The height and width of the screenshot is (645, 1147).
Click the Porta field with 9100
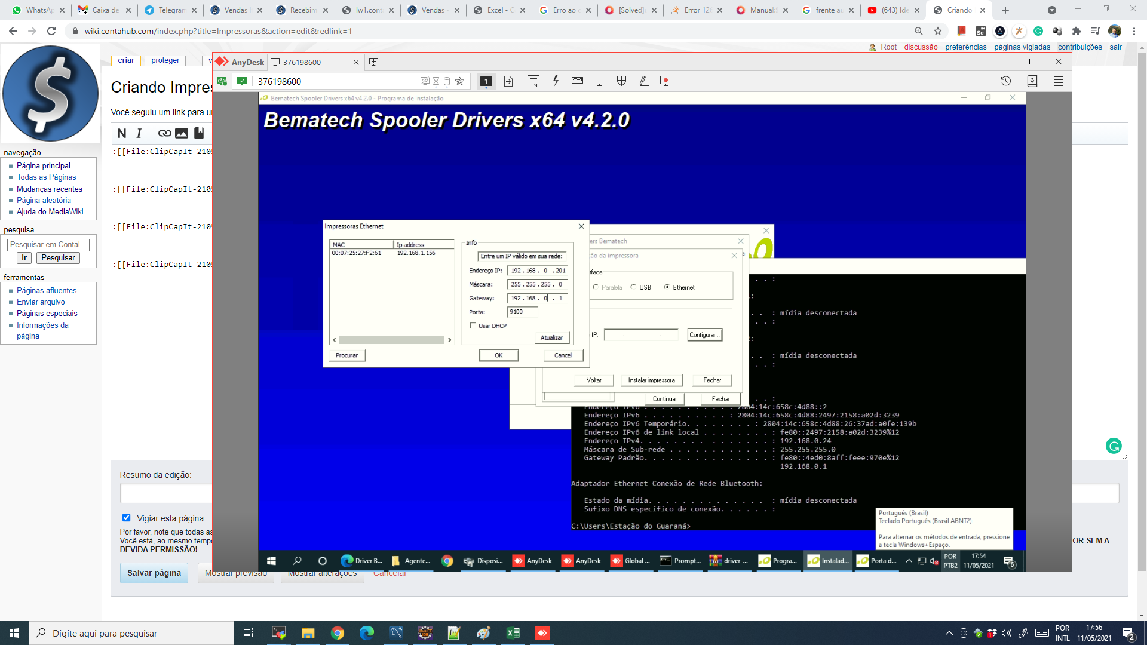523,312
